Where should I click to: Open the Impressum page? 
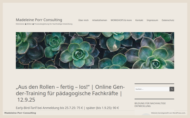[152, 20]
